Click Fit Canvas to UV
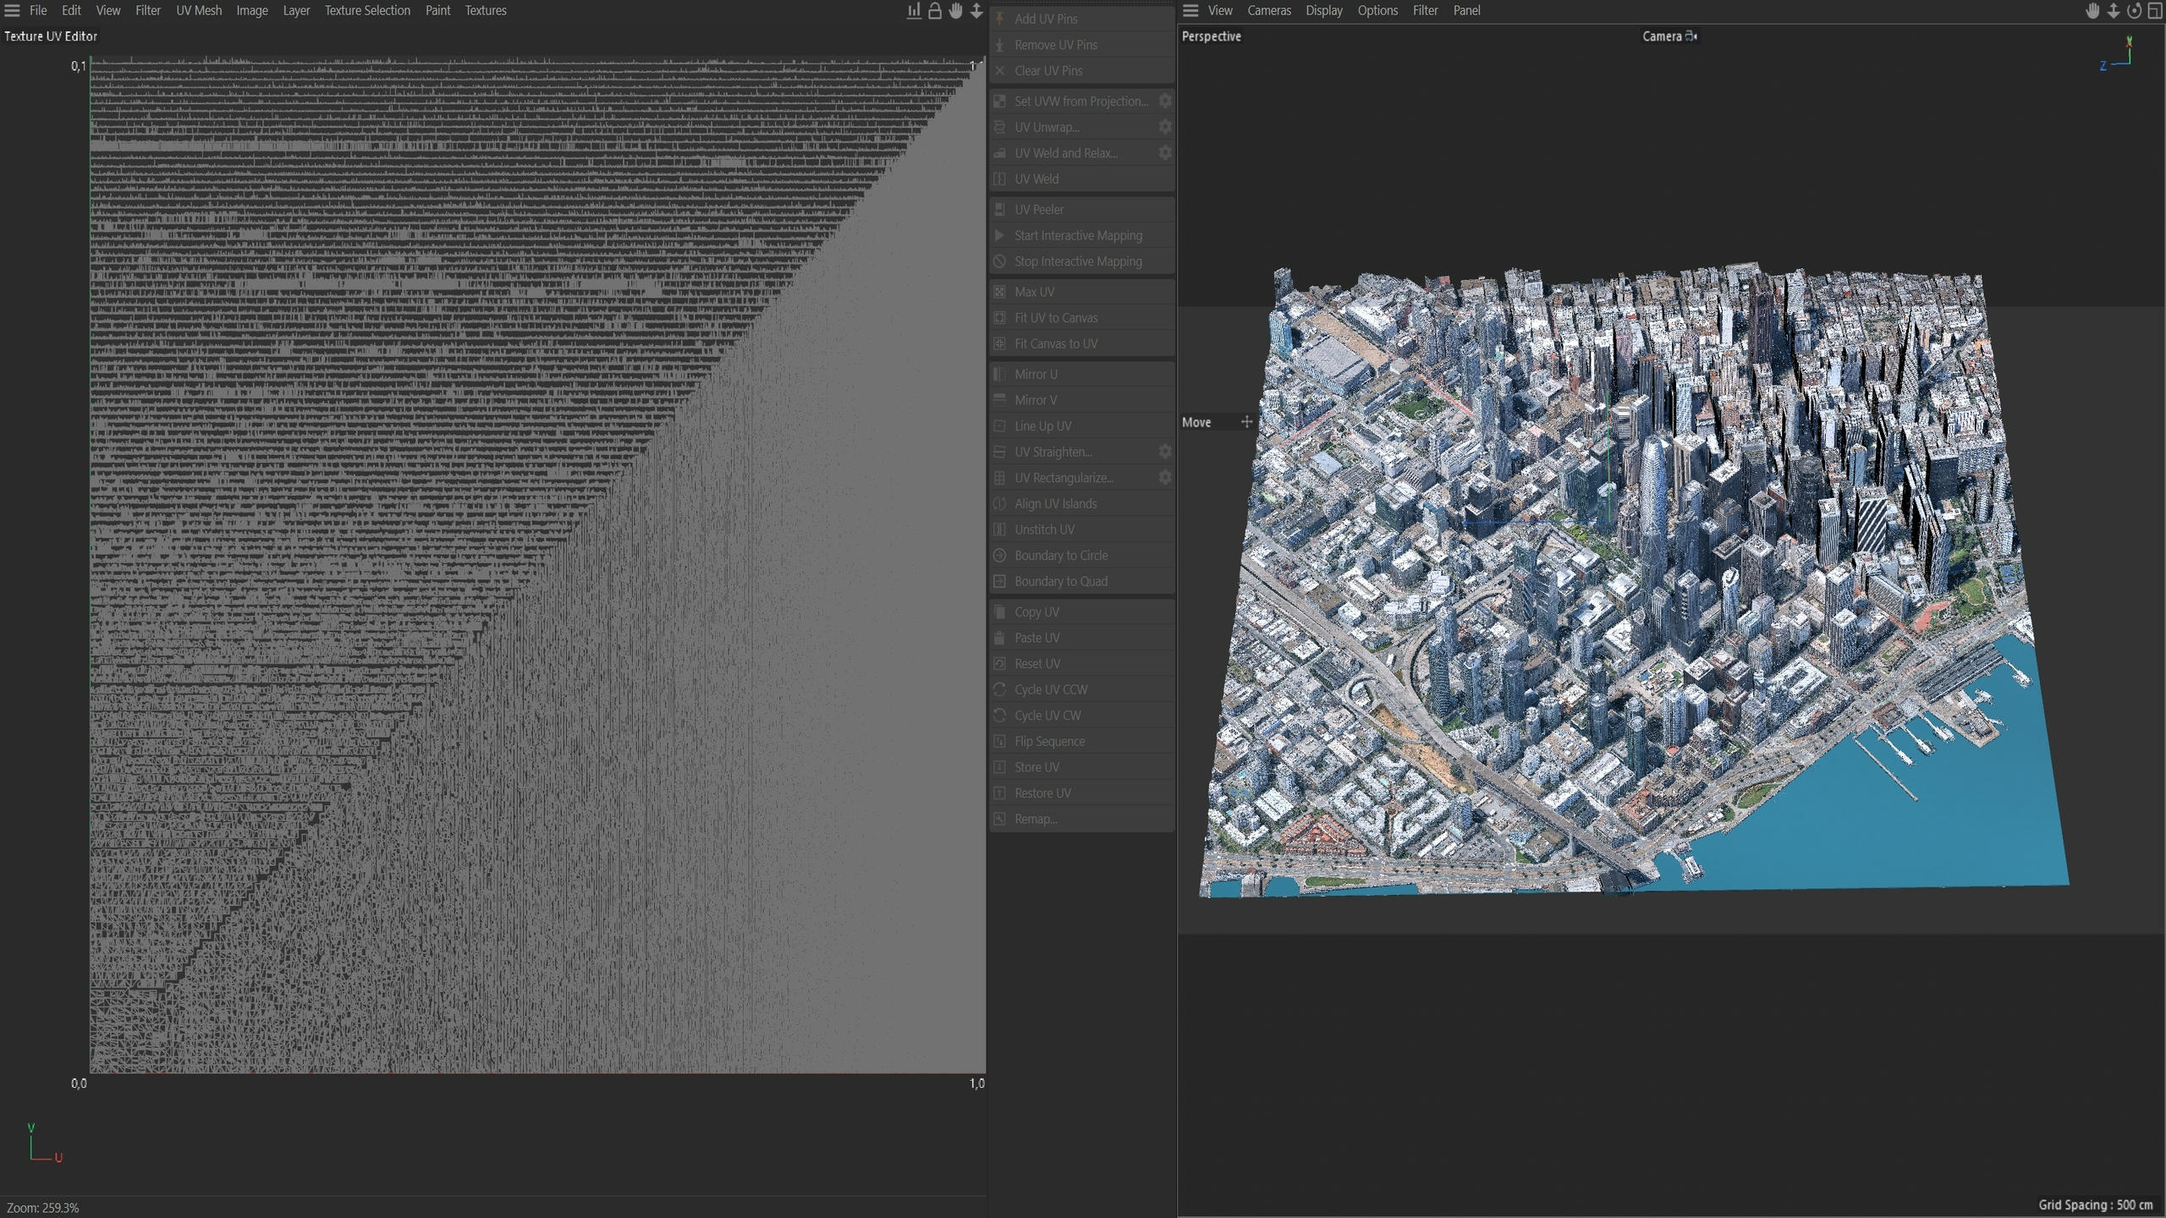 (1081, 343)
